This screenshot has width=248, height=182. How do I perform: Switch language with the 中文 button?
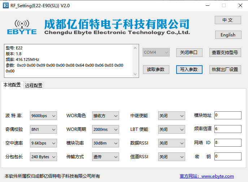227,20
